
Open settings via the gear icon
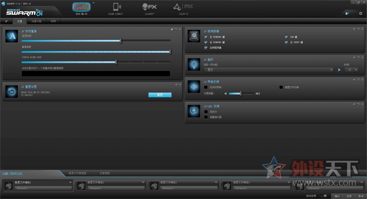[x=361, y=13]
